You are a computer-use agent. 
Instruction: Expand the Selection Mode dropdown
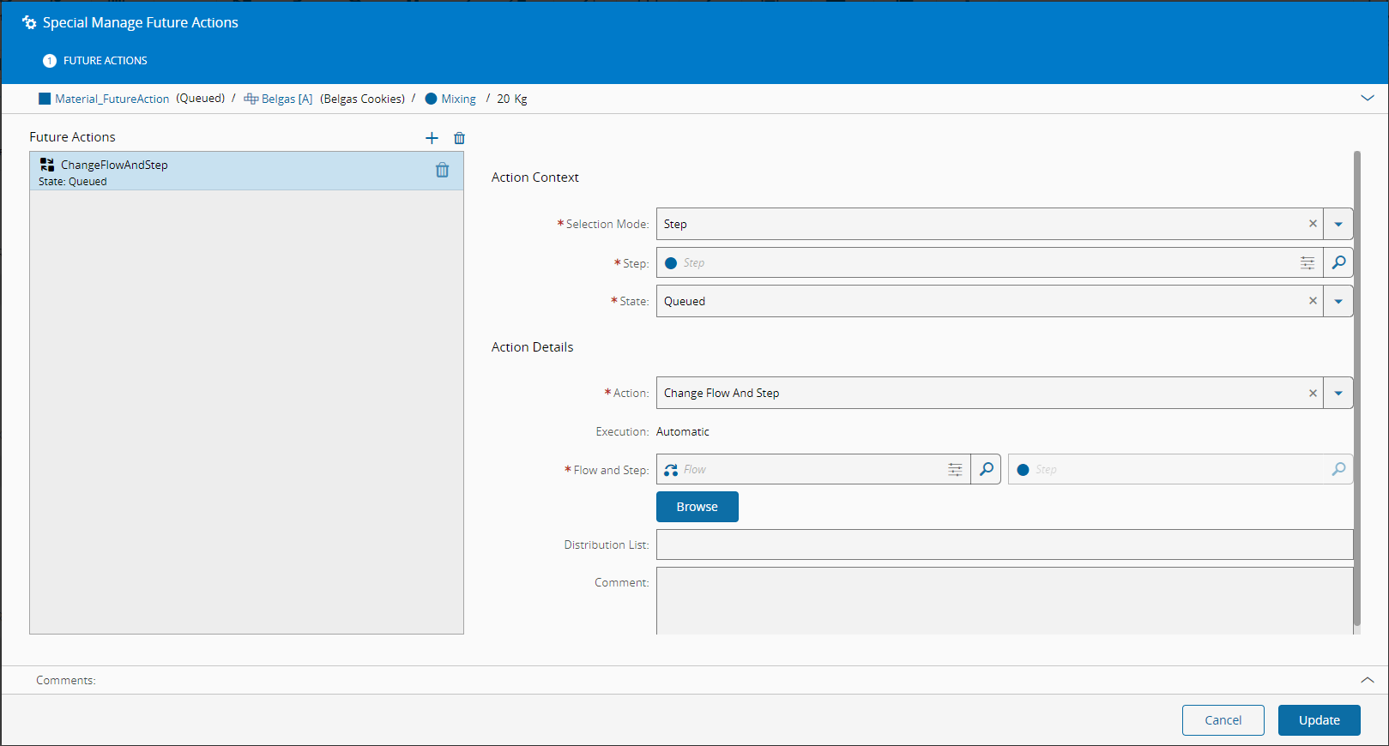click(1338, 224)
